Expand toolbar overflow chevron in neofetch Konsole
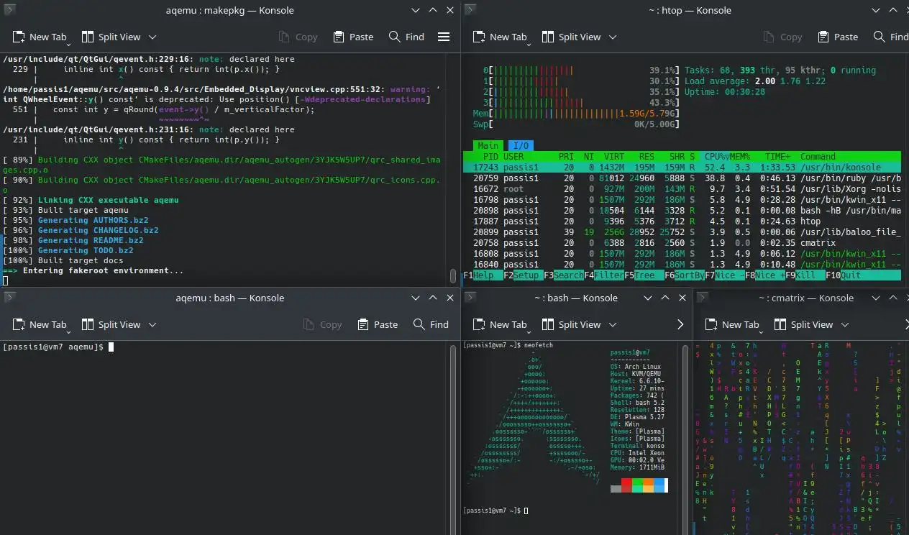The width and height of the screenshot is (909, 535). click(680, 324)
